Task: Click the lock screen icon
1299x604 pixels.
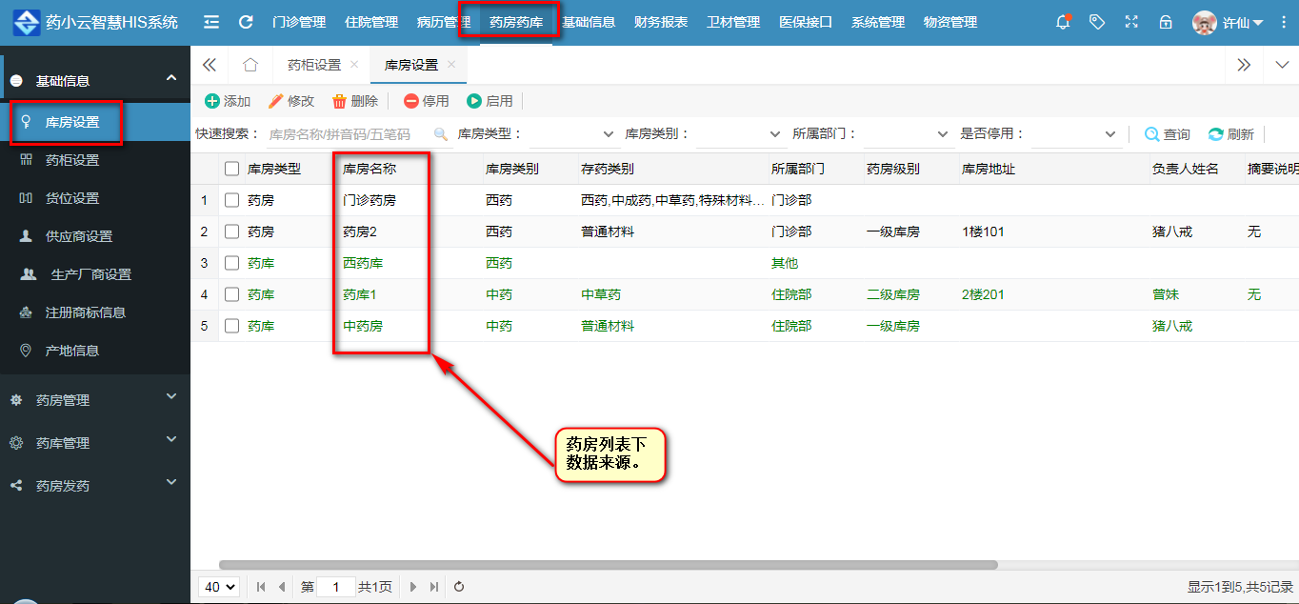Action: point(1165,22)
